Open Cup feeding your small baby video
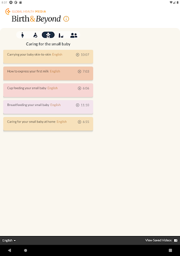The image size is (180, 256). (x=48, y=90)
